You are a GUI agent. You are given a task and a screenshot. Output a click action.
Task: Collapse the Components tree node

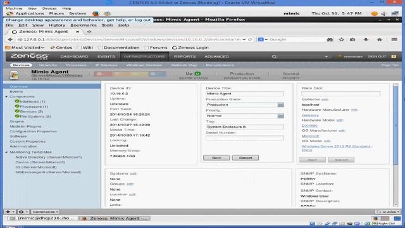click(x=6, y=97)
